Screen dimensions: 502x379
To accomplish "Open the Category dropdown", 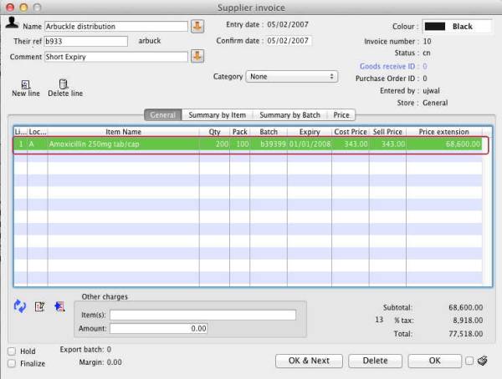I will point(291,76).
